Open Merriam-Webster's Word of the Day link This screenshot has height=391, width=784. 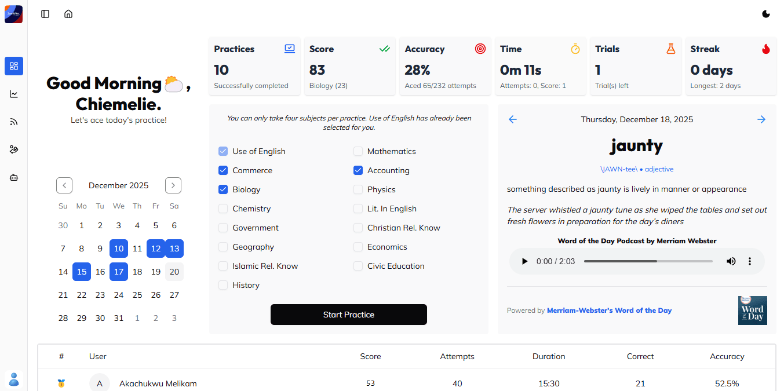pyautogui.click(x=609, y=310)
